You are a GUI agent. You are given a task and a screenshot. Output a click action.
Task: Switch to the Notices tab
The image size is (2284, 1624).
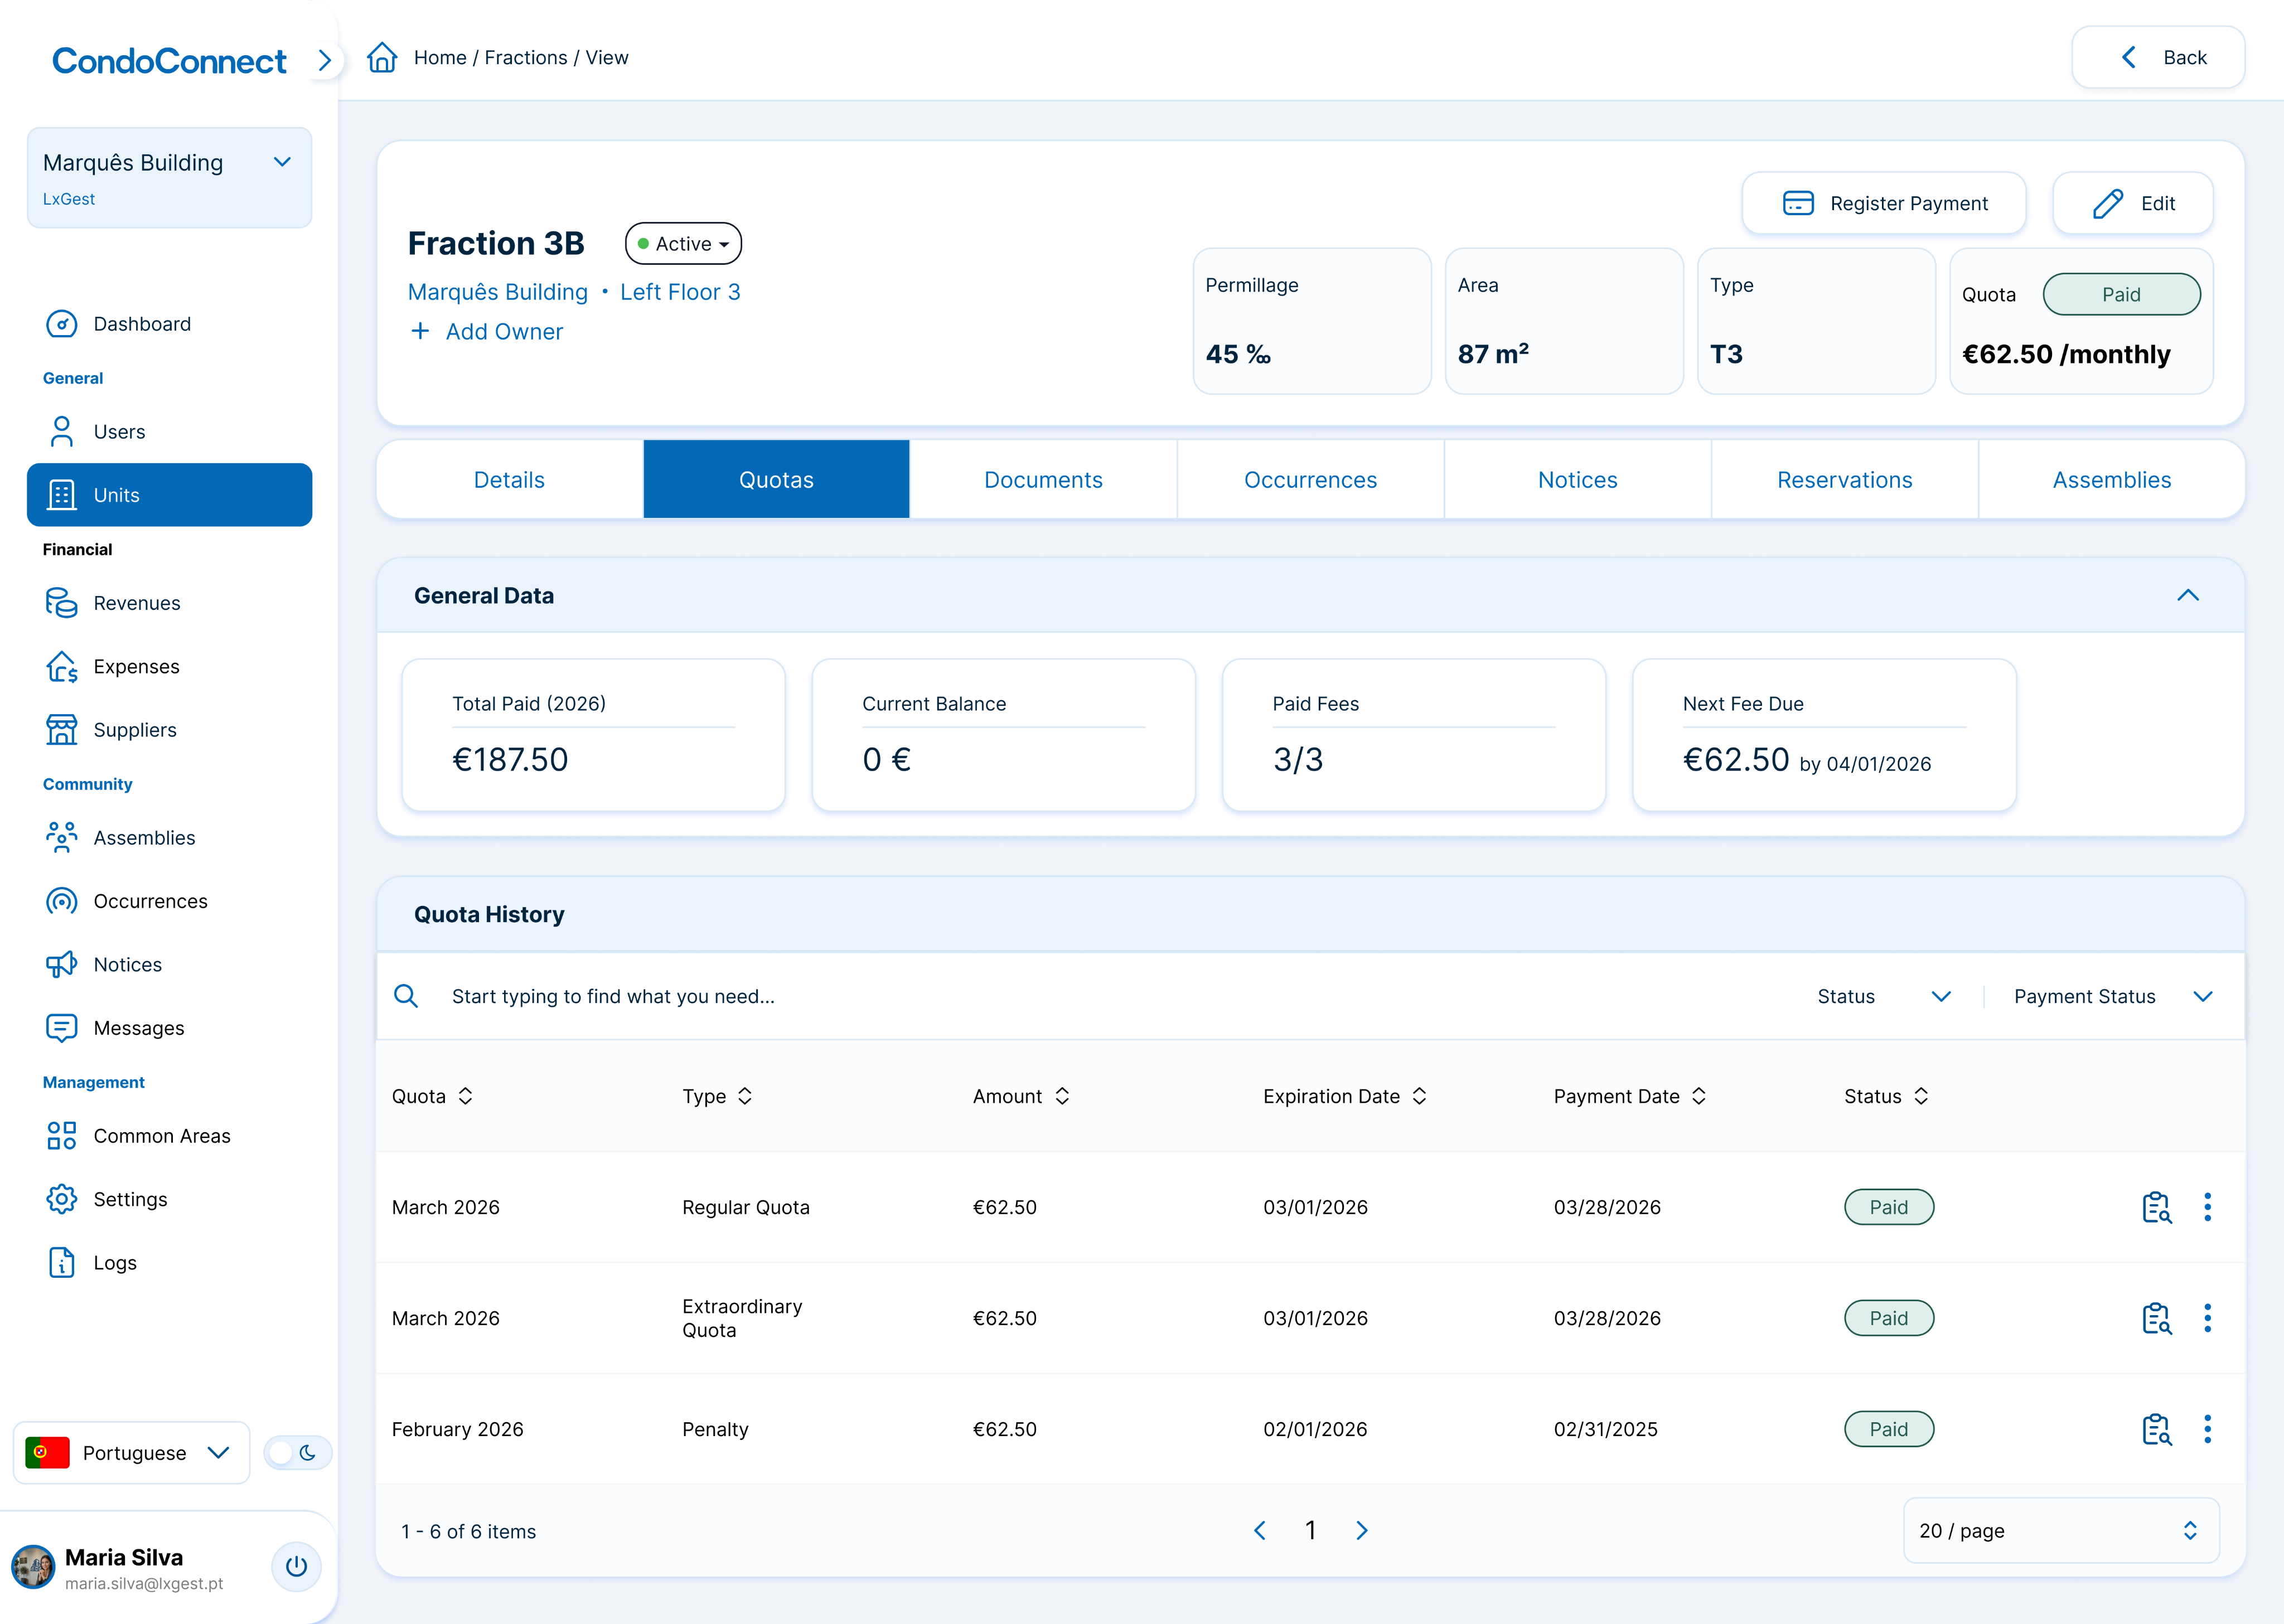1577,480
